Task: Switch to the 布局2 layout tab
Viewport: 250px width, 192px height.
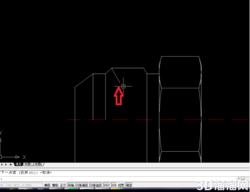Action: point(38,164)
